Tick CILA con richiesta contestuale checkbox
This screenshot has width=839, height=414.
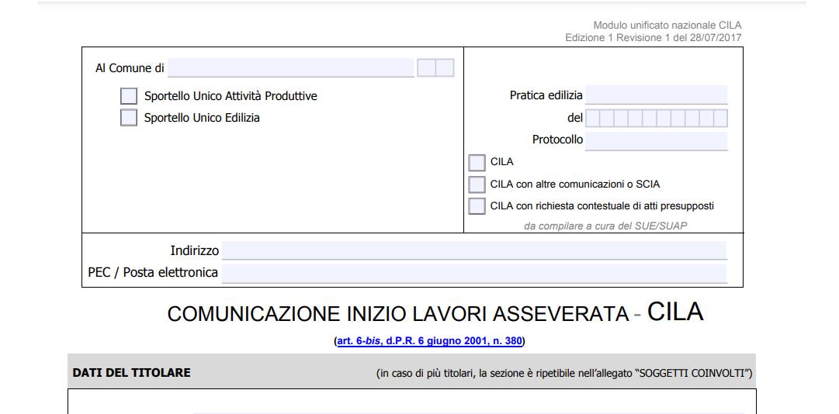(477, 206)
